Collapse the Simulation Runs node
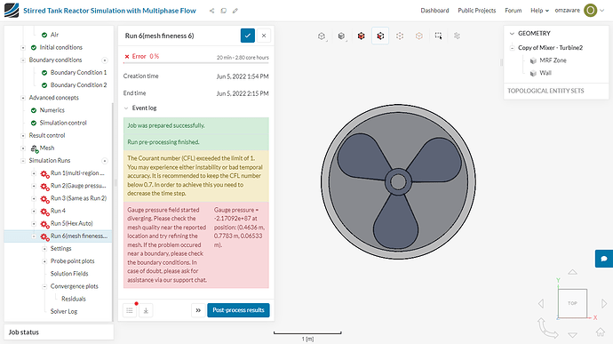 (23, 161)
